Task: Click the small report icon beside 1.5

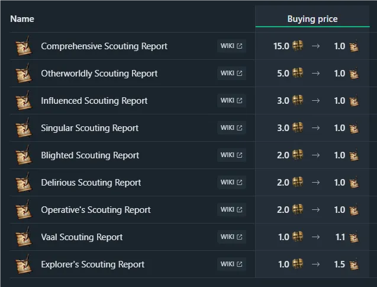Action: point(354,264)
